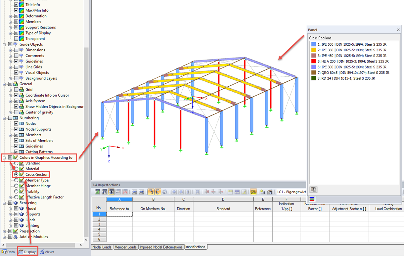Click the red swatch for HE A 200

[x=313, y=61]
